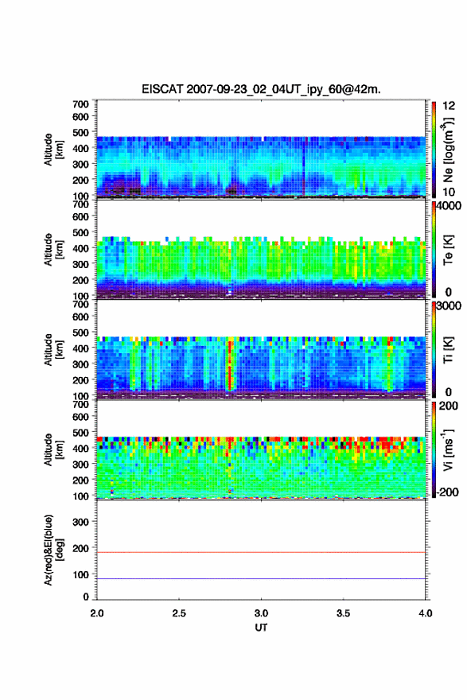Click the red Ti spike near 2.8 UT
The width and height of the screenshot is (467, 700).
pos(231,365)
